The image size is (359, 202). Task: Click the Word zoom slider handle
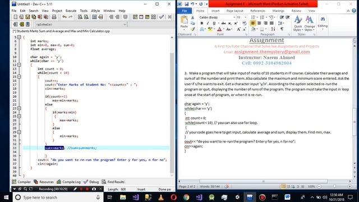[x=334, y=186]
